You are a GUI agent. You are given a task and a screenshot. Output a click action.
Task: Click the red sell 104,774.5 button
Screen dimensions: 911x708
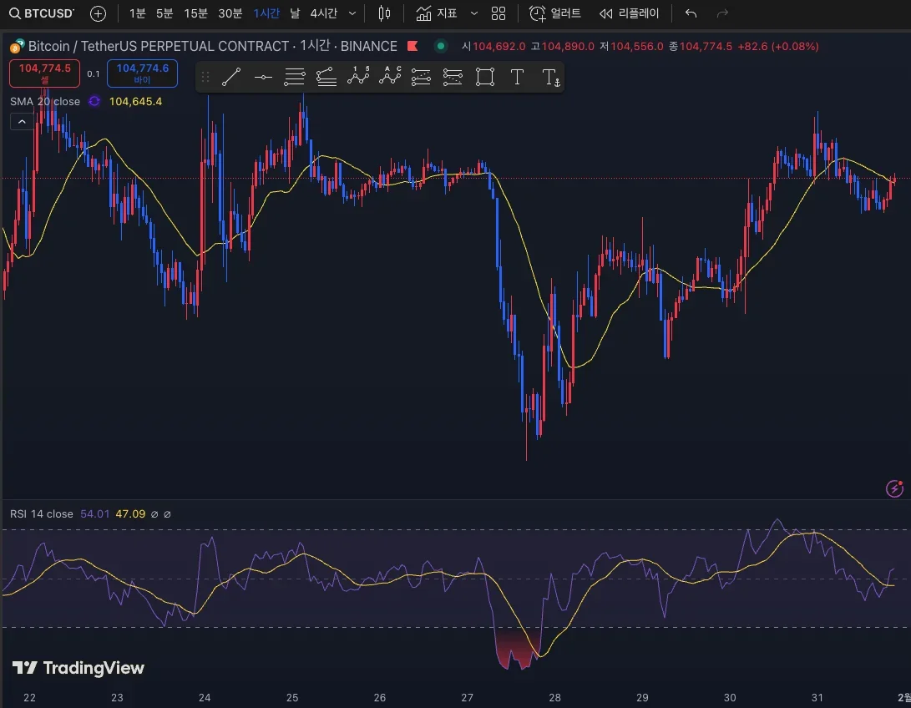(x=45, y=73)
